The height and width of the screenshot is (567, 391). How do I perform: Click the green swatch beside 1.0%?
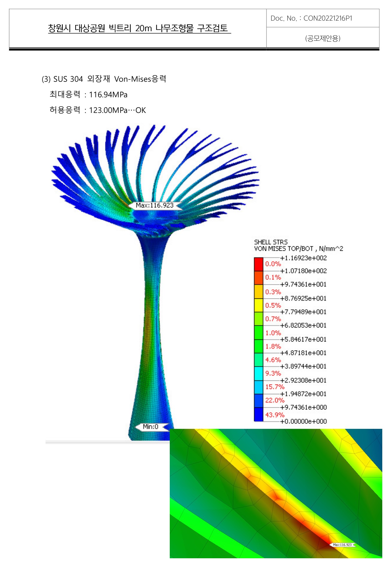coord(259,332)
